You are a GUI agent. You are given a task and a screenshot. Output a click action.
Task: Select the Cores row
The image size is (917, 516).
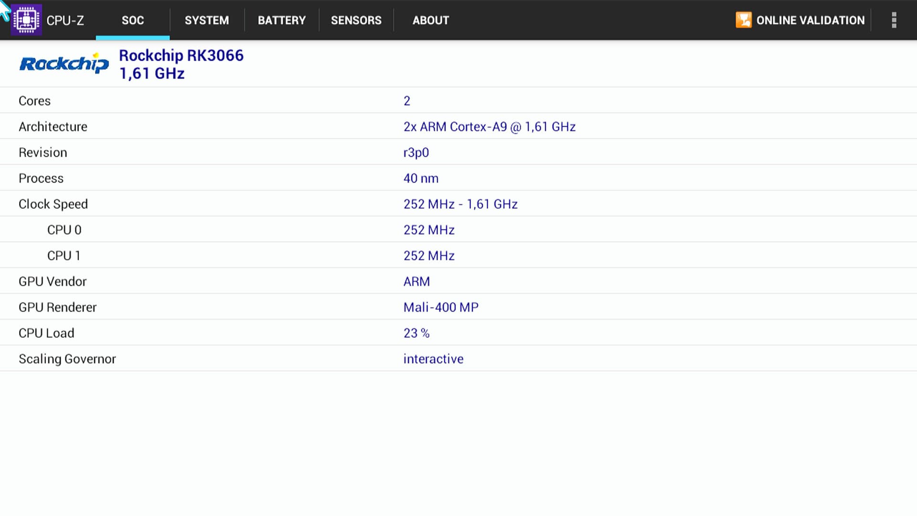click(34, 101)
